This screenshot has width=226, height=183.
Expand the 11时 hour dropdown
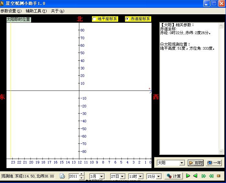pyautogui.click(x=141, y=177)
